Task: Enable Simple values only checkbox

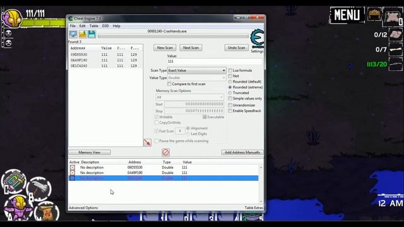Action: pos(230,98)
